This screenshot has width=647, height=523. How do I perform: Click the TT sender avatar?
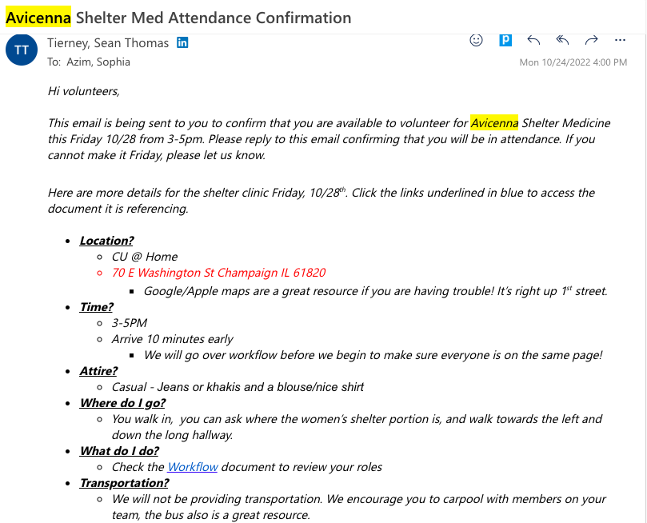(22, 50)
